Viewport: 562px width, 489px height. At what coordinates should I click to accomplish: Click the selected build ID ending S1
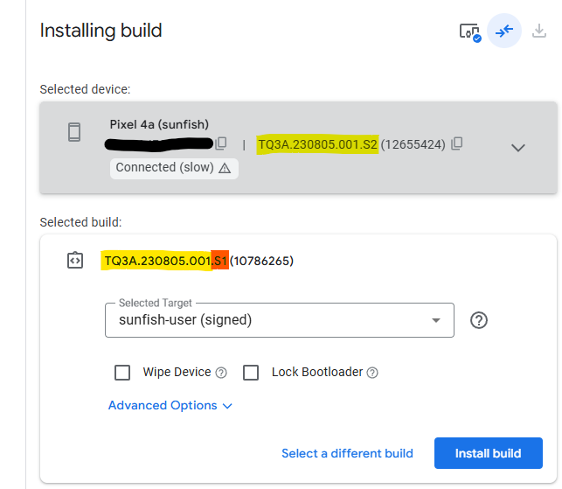166,261
